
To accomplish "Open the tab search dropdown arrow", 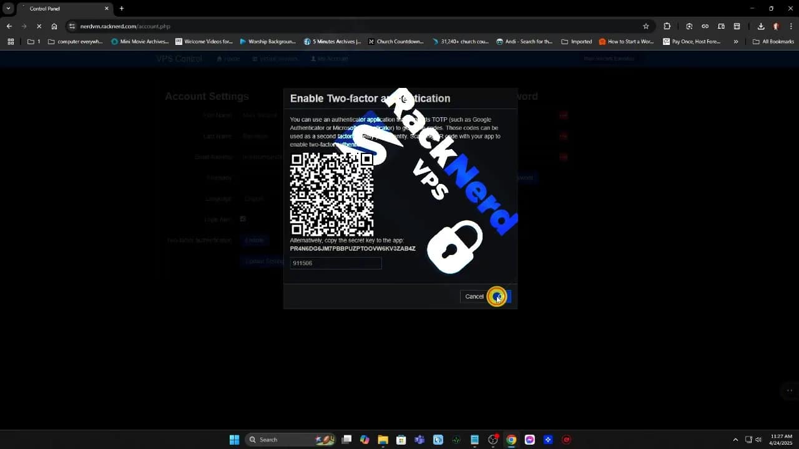I will tap(8, 8).
